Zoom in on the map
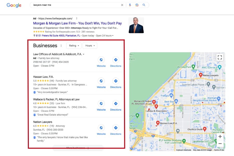 coord(220,136)
